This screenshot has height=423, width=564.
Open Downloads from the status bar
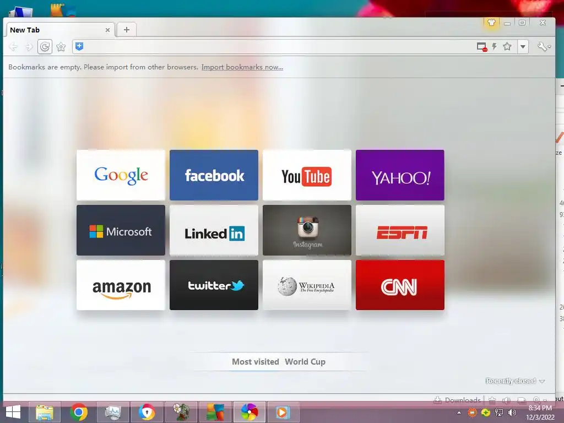tap(457, 400)
